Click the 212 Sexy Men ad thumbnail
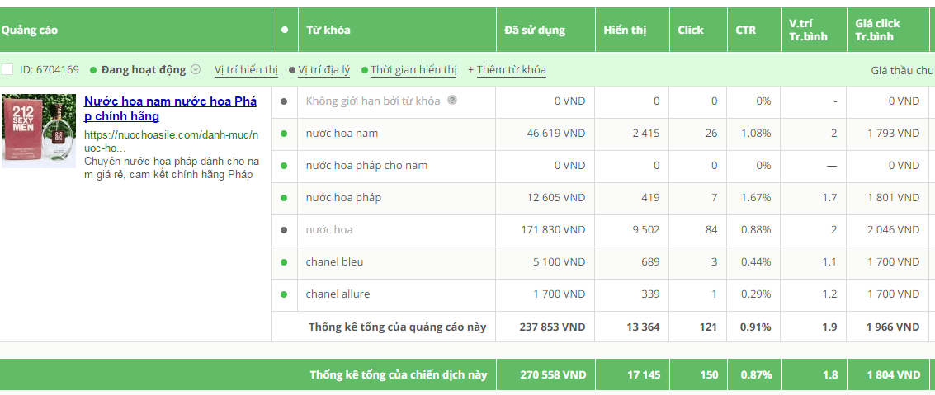The width and height of the screenshot is (935, 395). click(x=39, y=131)
